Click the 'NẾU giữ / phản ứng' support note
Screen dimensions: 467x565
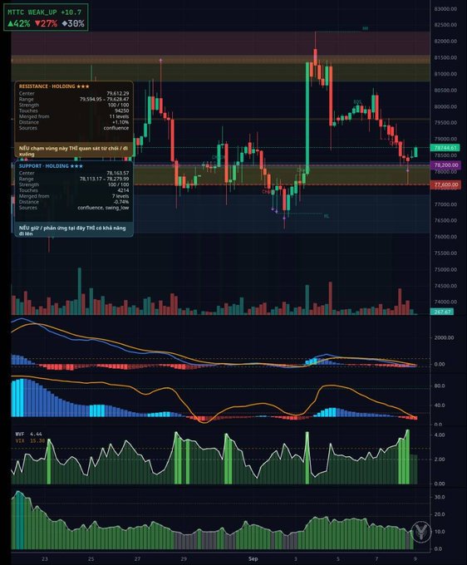72,231
